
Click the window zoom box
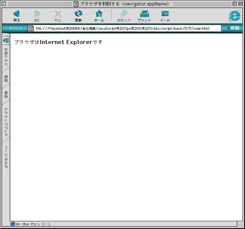click(234, 4)
